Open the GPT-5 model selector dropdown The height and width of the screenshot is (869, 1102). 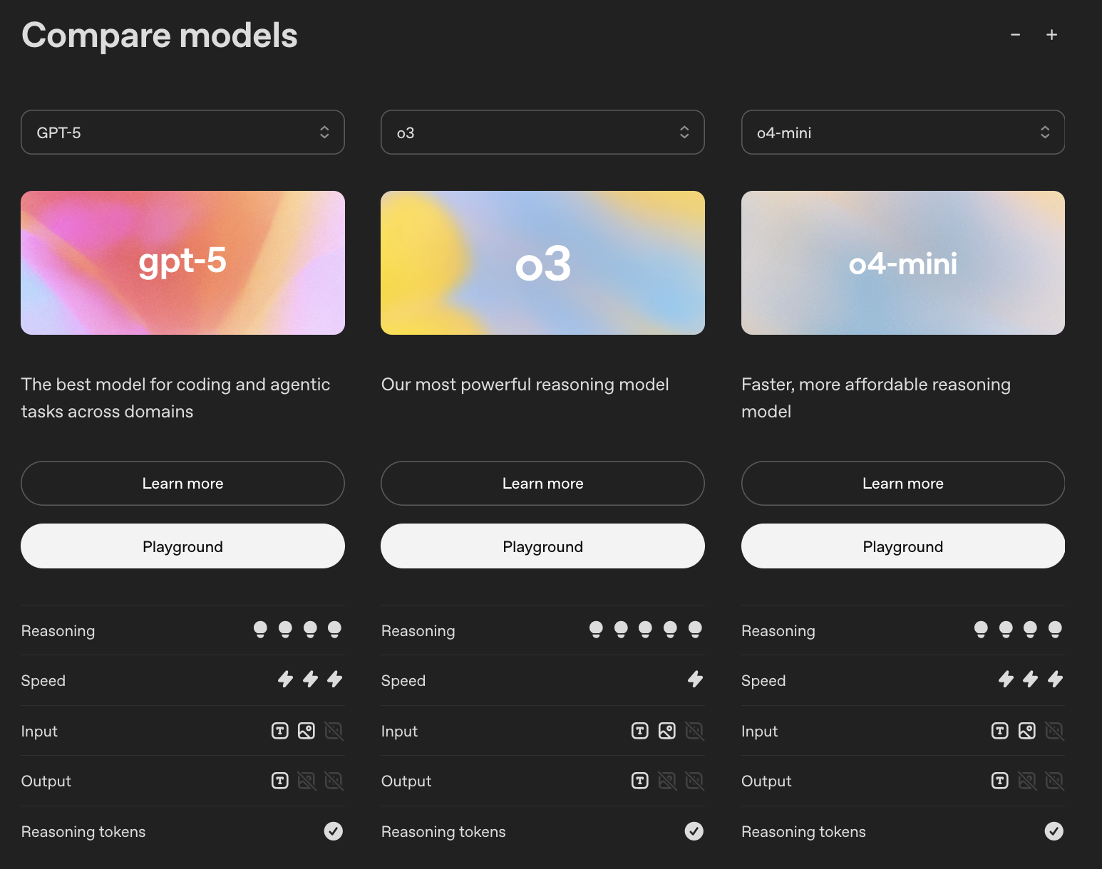point(182,132)
